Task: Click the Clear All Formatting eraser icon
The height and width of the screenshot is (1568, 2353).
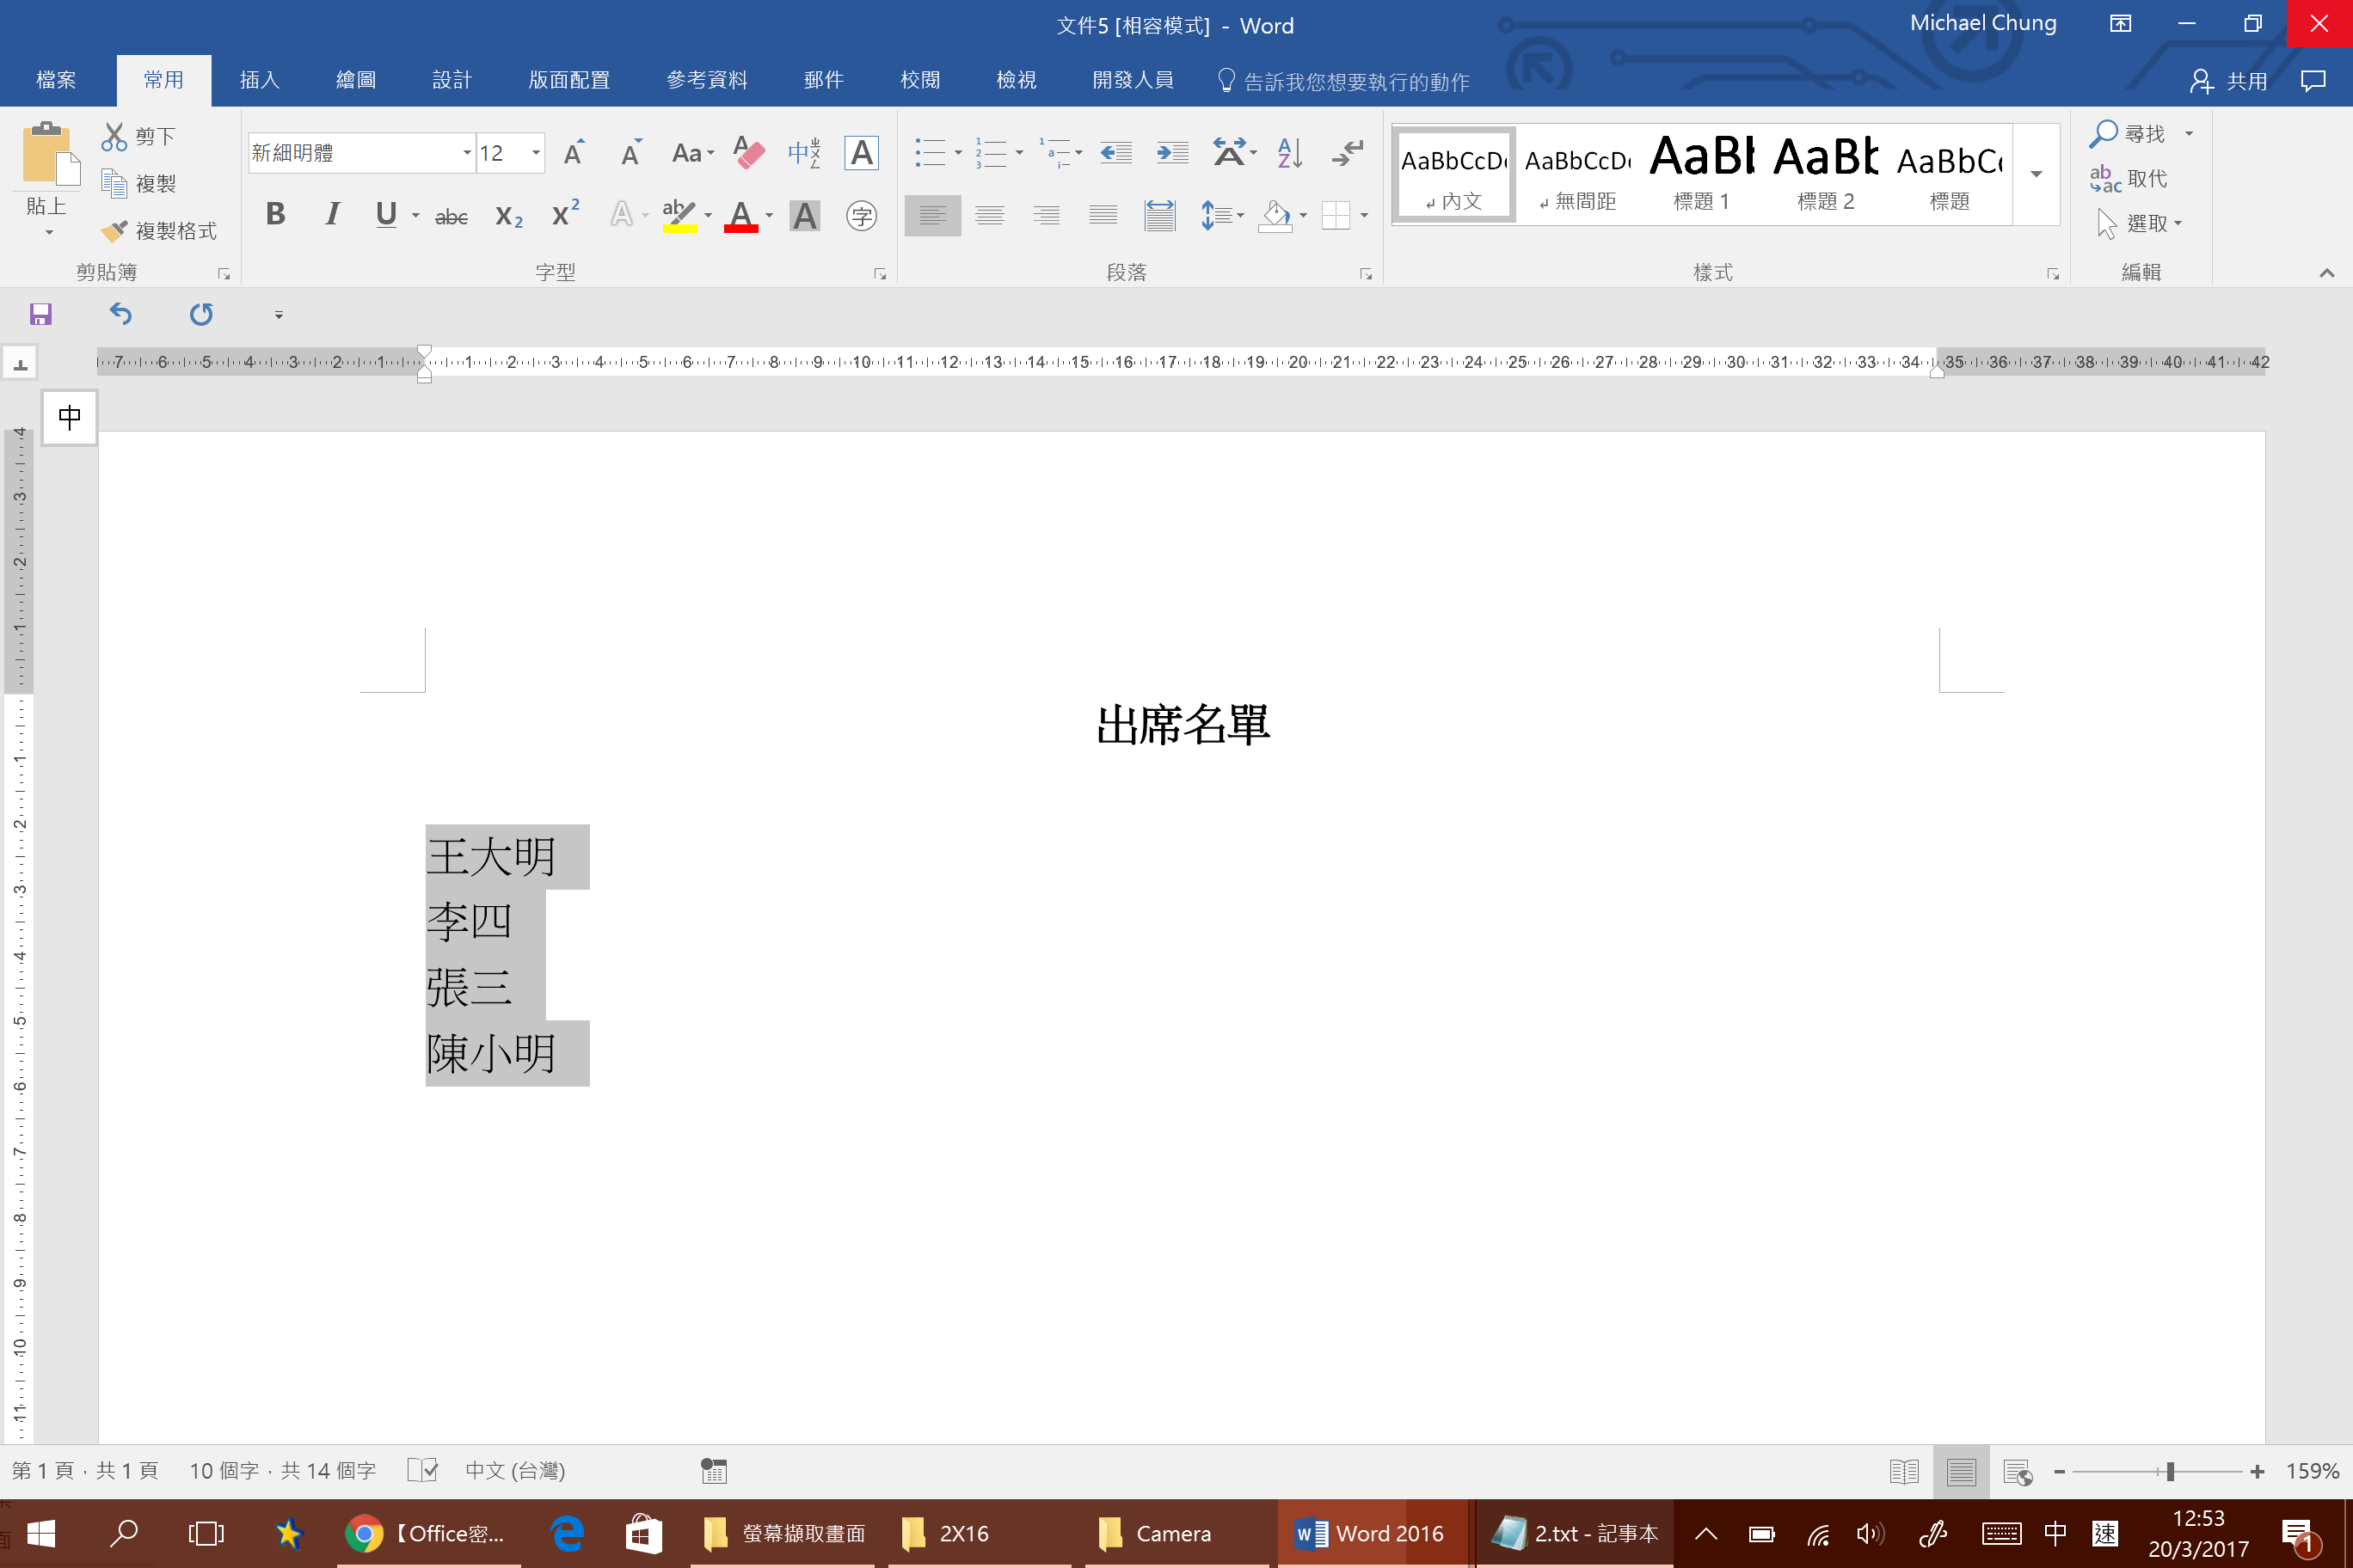Action: coord(748,153)
